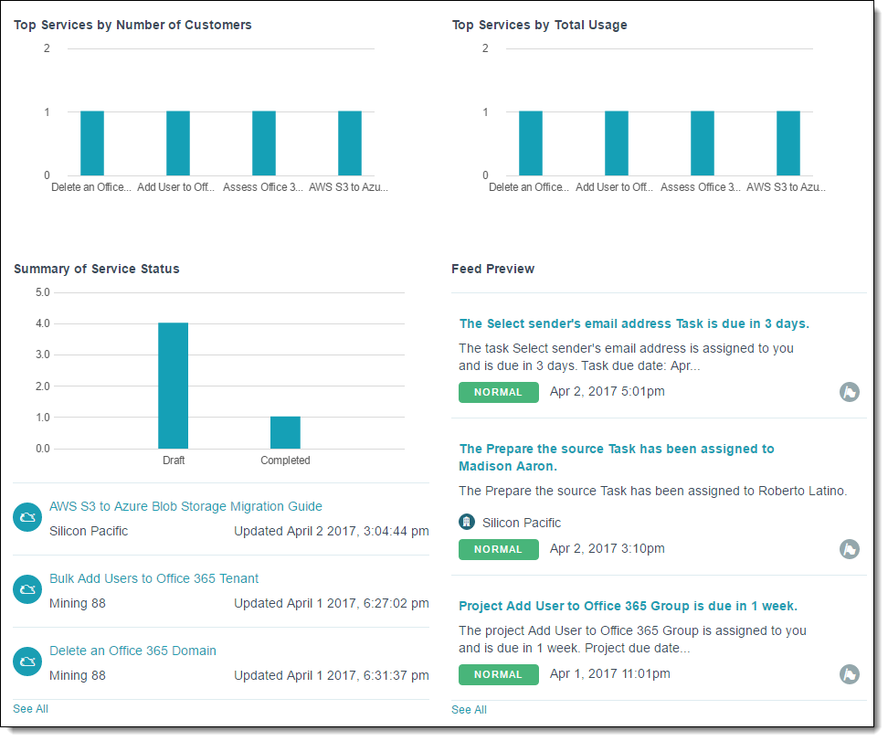Click the cloud icon beside AWS S3 to Azure Blob Storage Migration Guide
Image resolution: width=888 pixels, height=741 pixels.
pos(26,517)
